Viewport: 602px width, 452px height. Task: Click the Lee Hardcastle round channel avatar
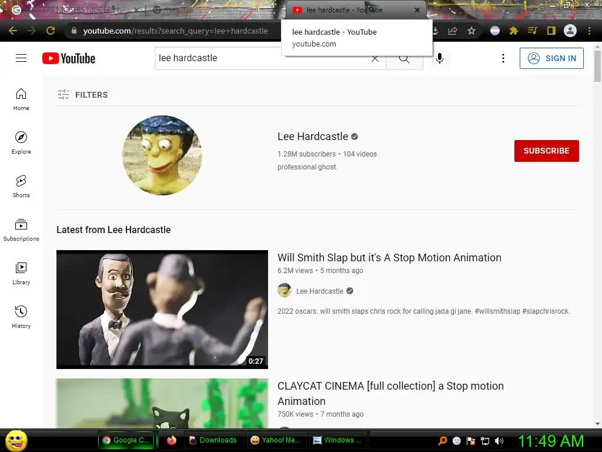click(162, 155)
